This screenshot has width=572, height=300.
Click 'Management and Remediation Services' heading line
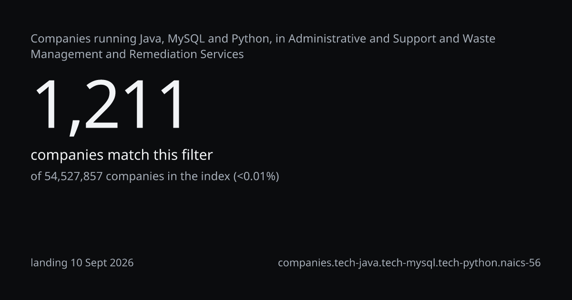coord(137,54)
